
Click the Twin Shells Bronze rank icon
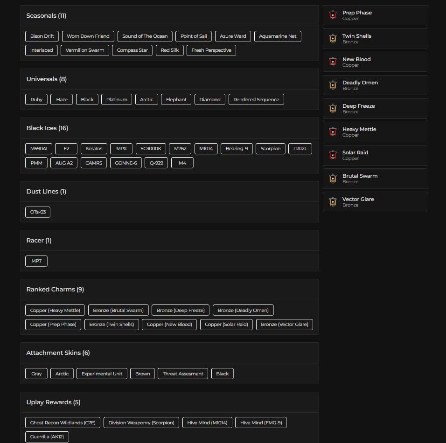coord(333,38)
